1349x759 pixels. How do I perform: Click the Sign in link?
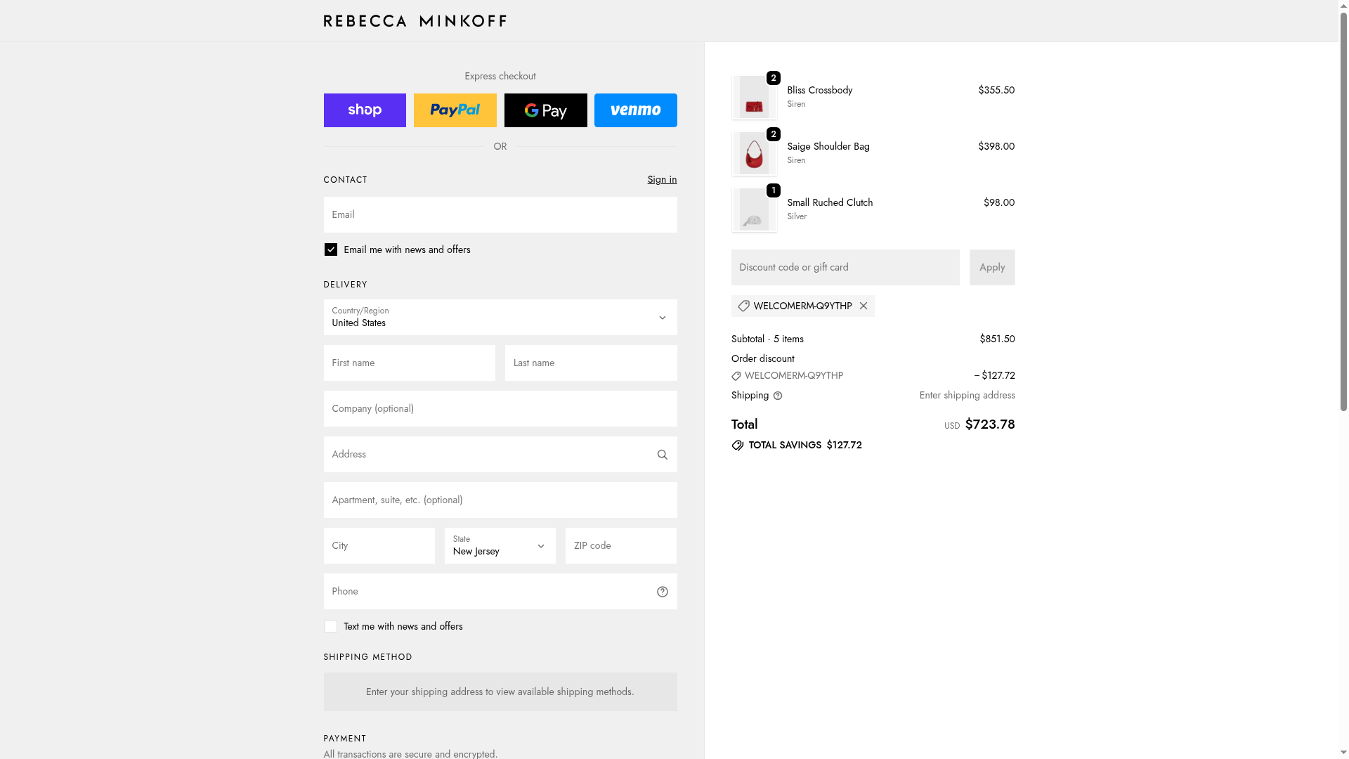tap(662, 180)
